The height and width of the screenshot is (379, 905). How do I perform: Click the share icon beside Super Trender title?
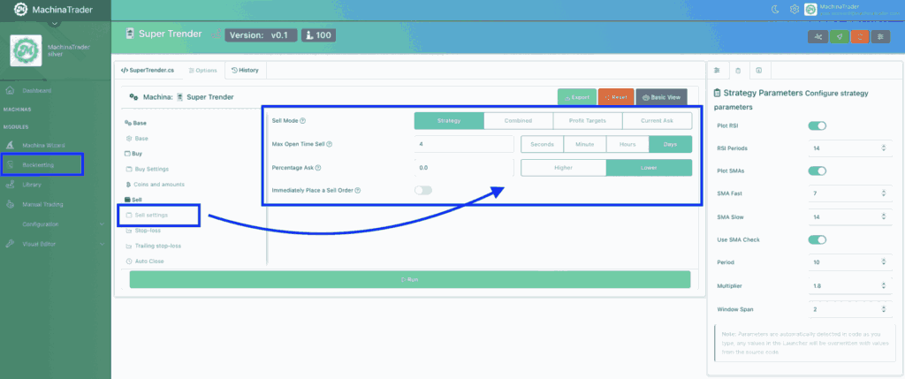tap(216, 34)
